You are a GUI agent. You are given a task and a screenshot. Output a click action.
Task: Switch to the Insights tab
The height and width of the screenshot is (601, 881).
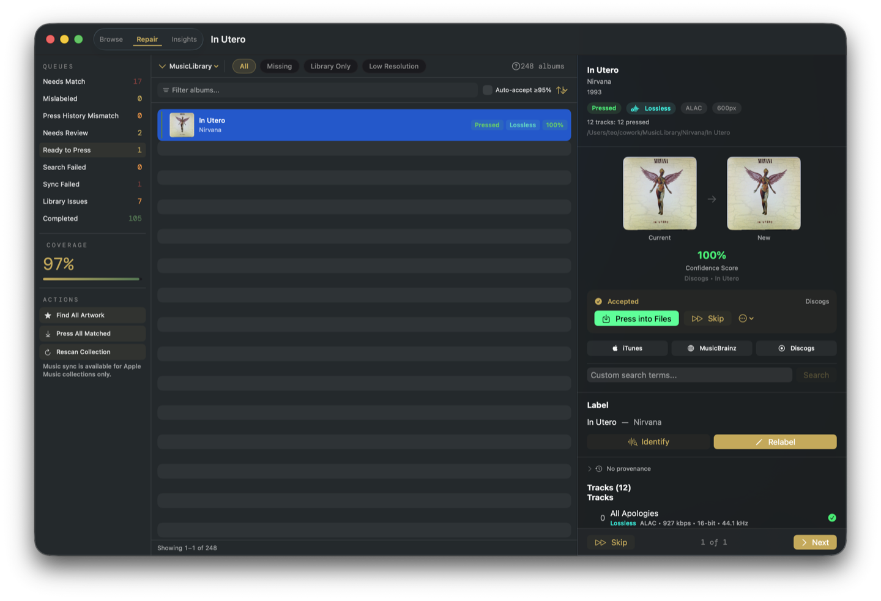(184, 39)
